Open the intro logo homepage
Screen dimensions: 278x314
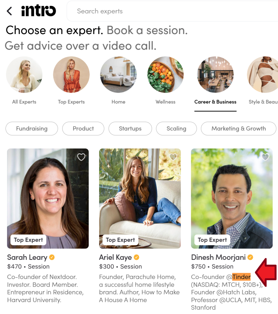point(39,11)
